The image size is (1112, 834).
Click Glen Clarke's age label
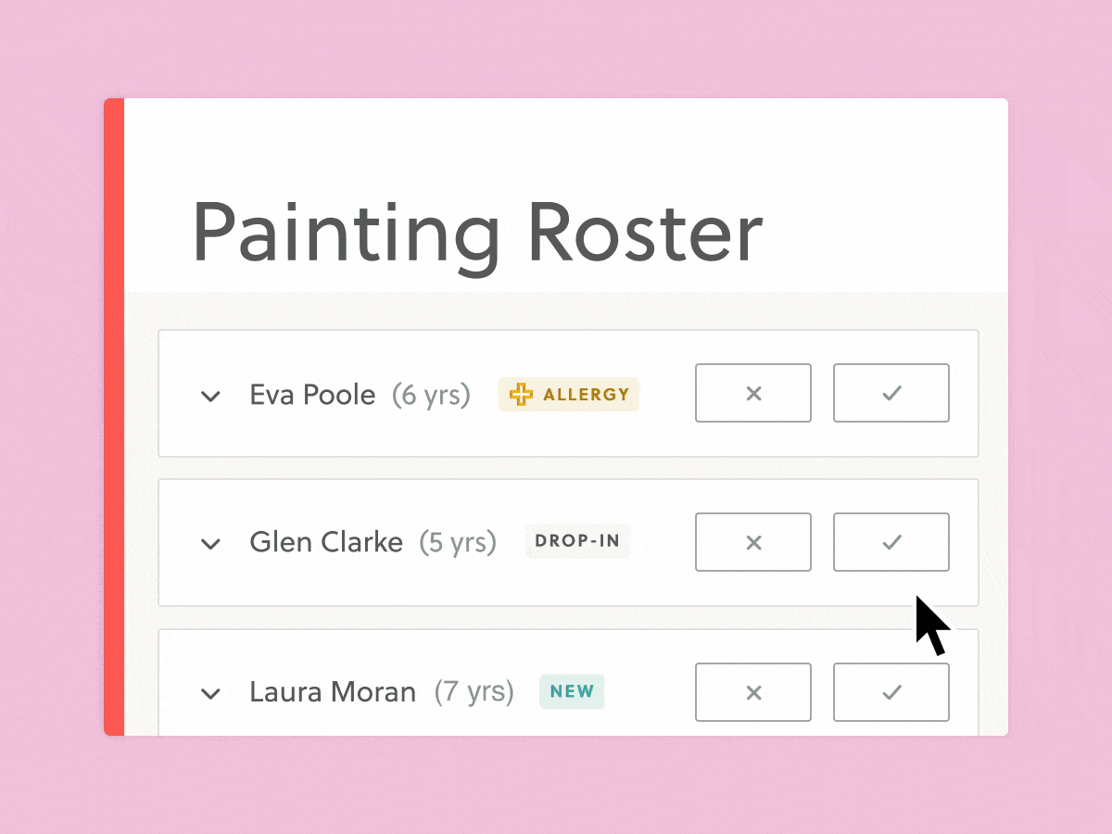click(458, 542)
